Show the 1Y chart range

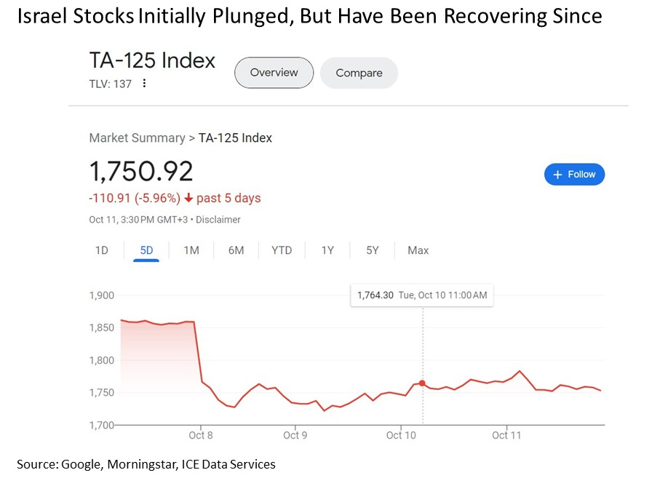click(x=327, y=250)
